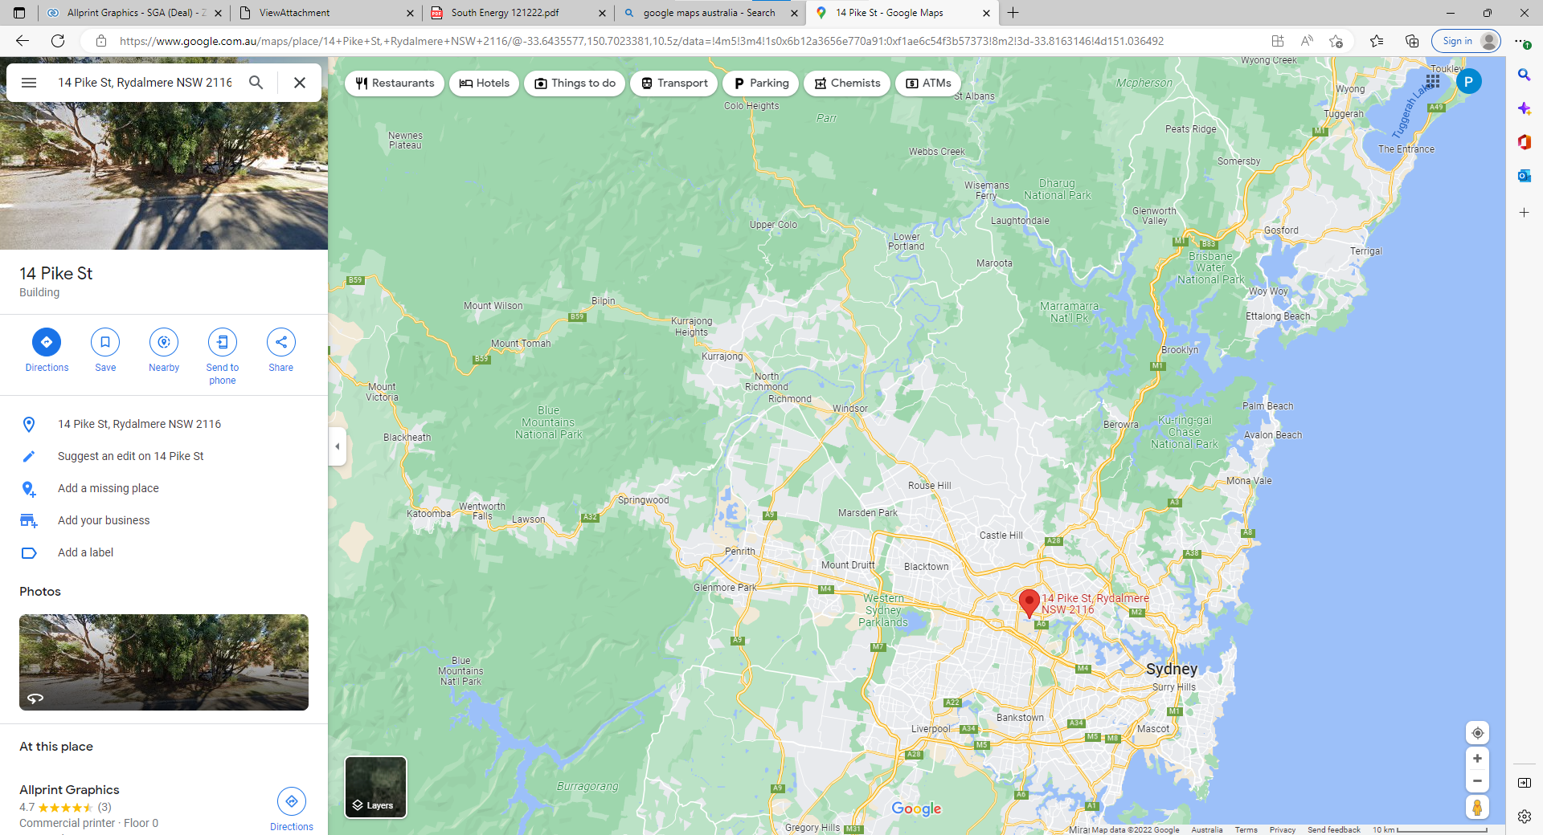Show ATMs on the map
The image size is (1543, 835).
[928, 83]
